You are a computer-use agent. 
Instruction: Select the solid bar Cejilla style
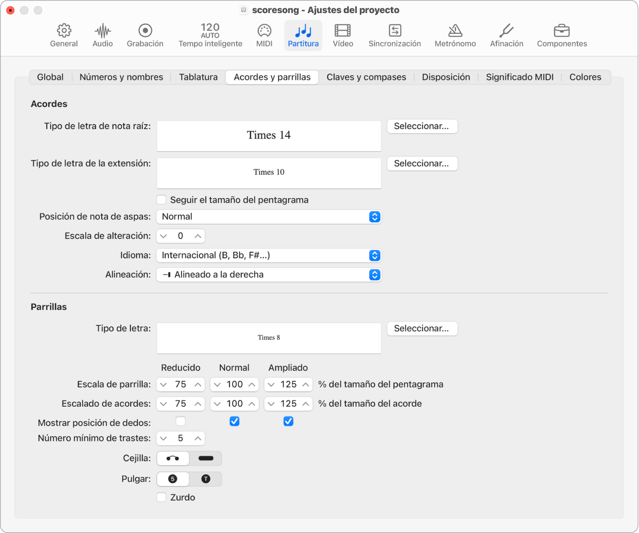pyautogui.click(x=205, y=458)
